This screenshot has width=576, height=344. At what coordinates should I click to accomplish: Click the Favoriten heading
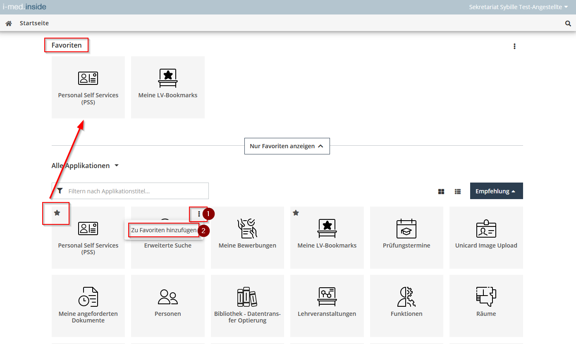[67, 45]
